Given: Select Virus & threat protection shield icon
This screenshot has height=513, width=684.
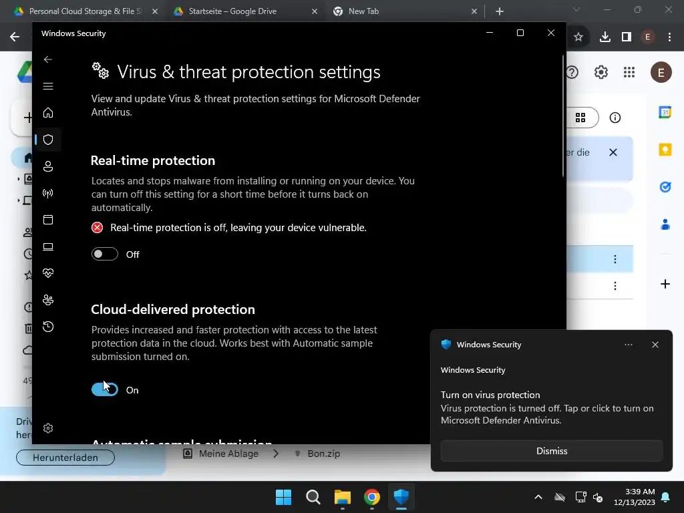Looking at the screenshot, I should click(x=48, y=140).
